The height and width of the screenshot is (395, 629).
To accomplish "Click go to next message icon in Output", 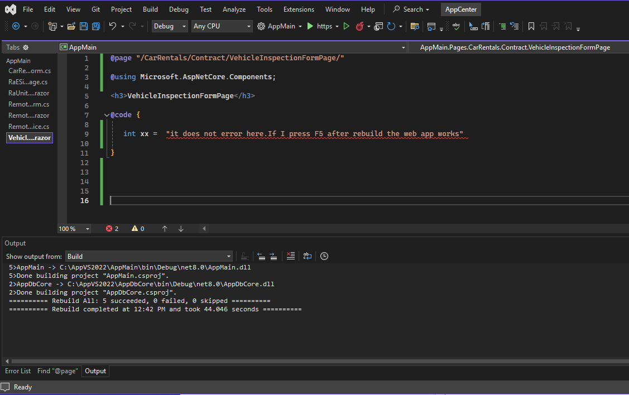I will [273, 256].
